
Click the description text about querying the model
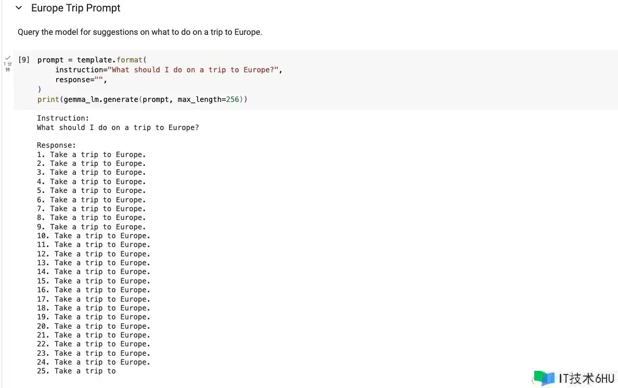[139, 32]
